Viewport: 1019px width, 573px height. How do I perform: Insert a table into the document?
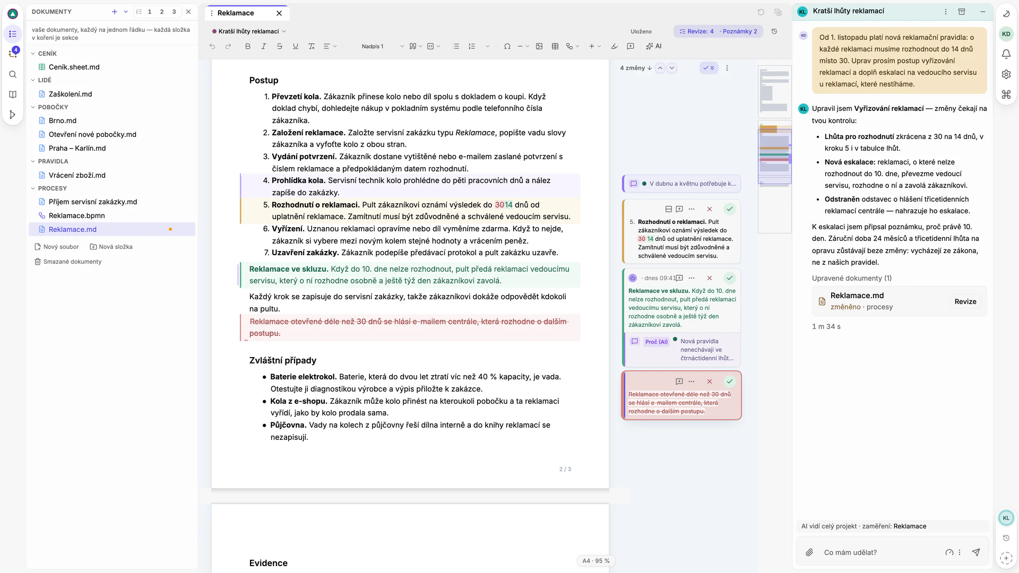555,47
